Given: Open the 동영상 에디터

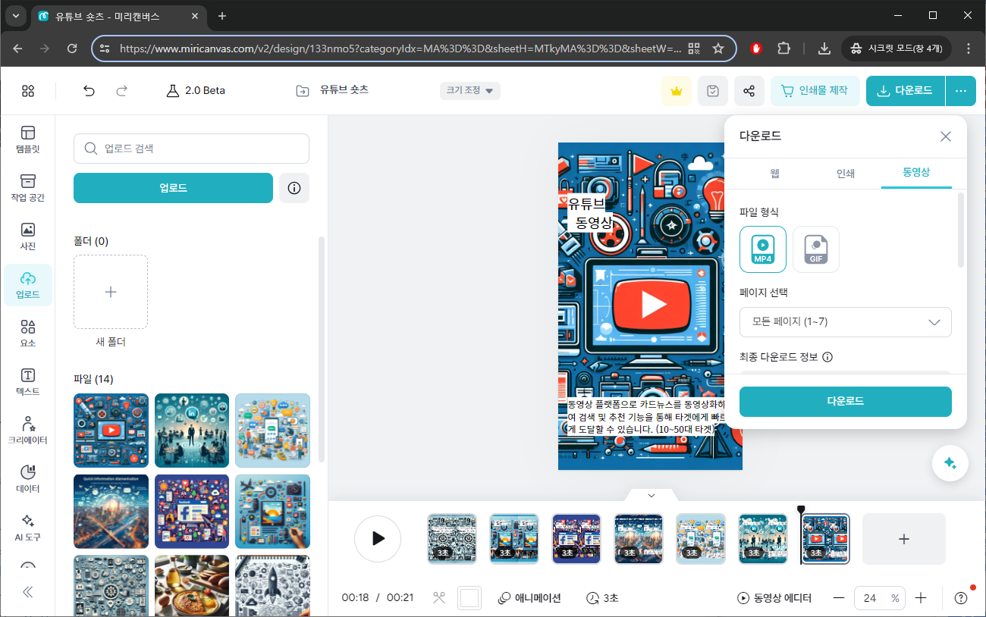Looking at the screenshot, I should pos(774,598).
